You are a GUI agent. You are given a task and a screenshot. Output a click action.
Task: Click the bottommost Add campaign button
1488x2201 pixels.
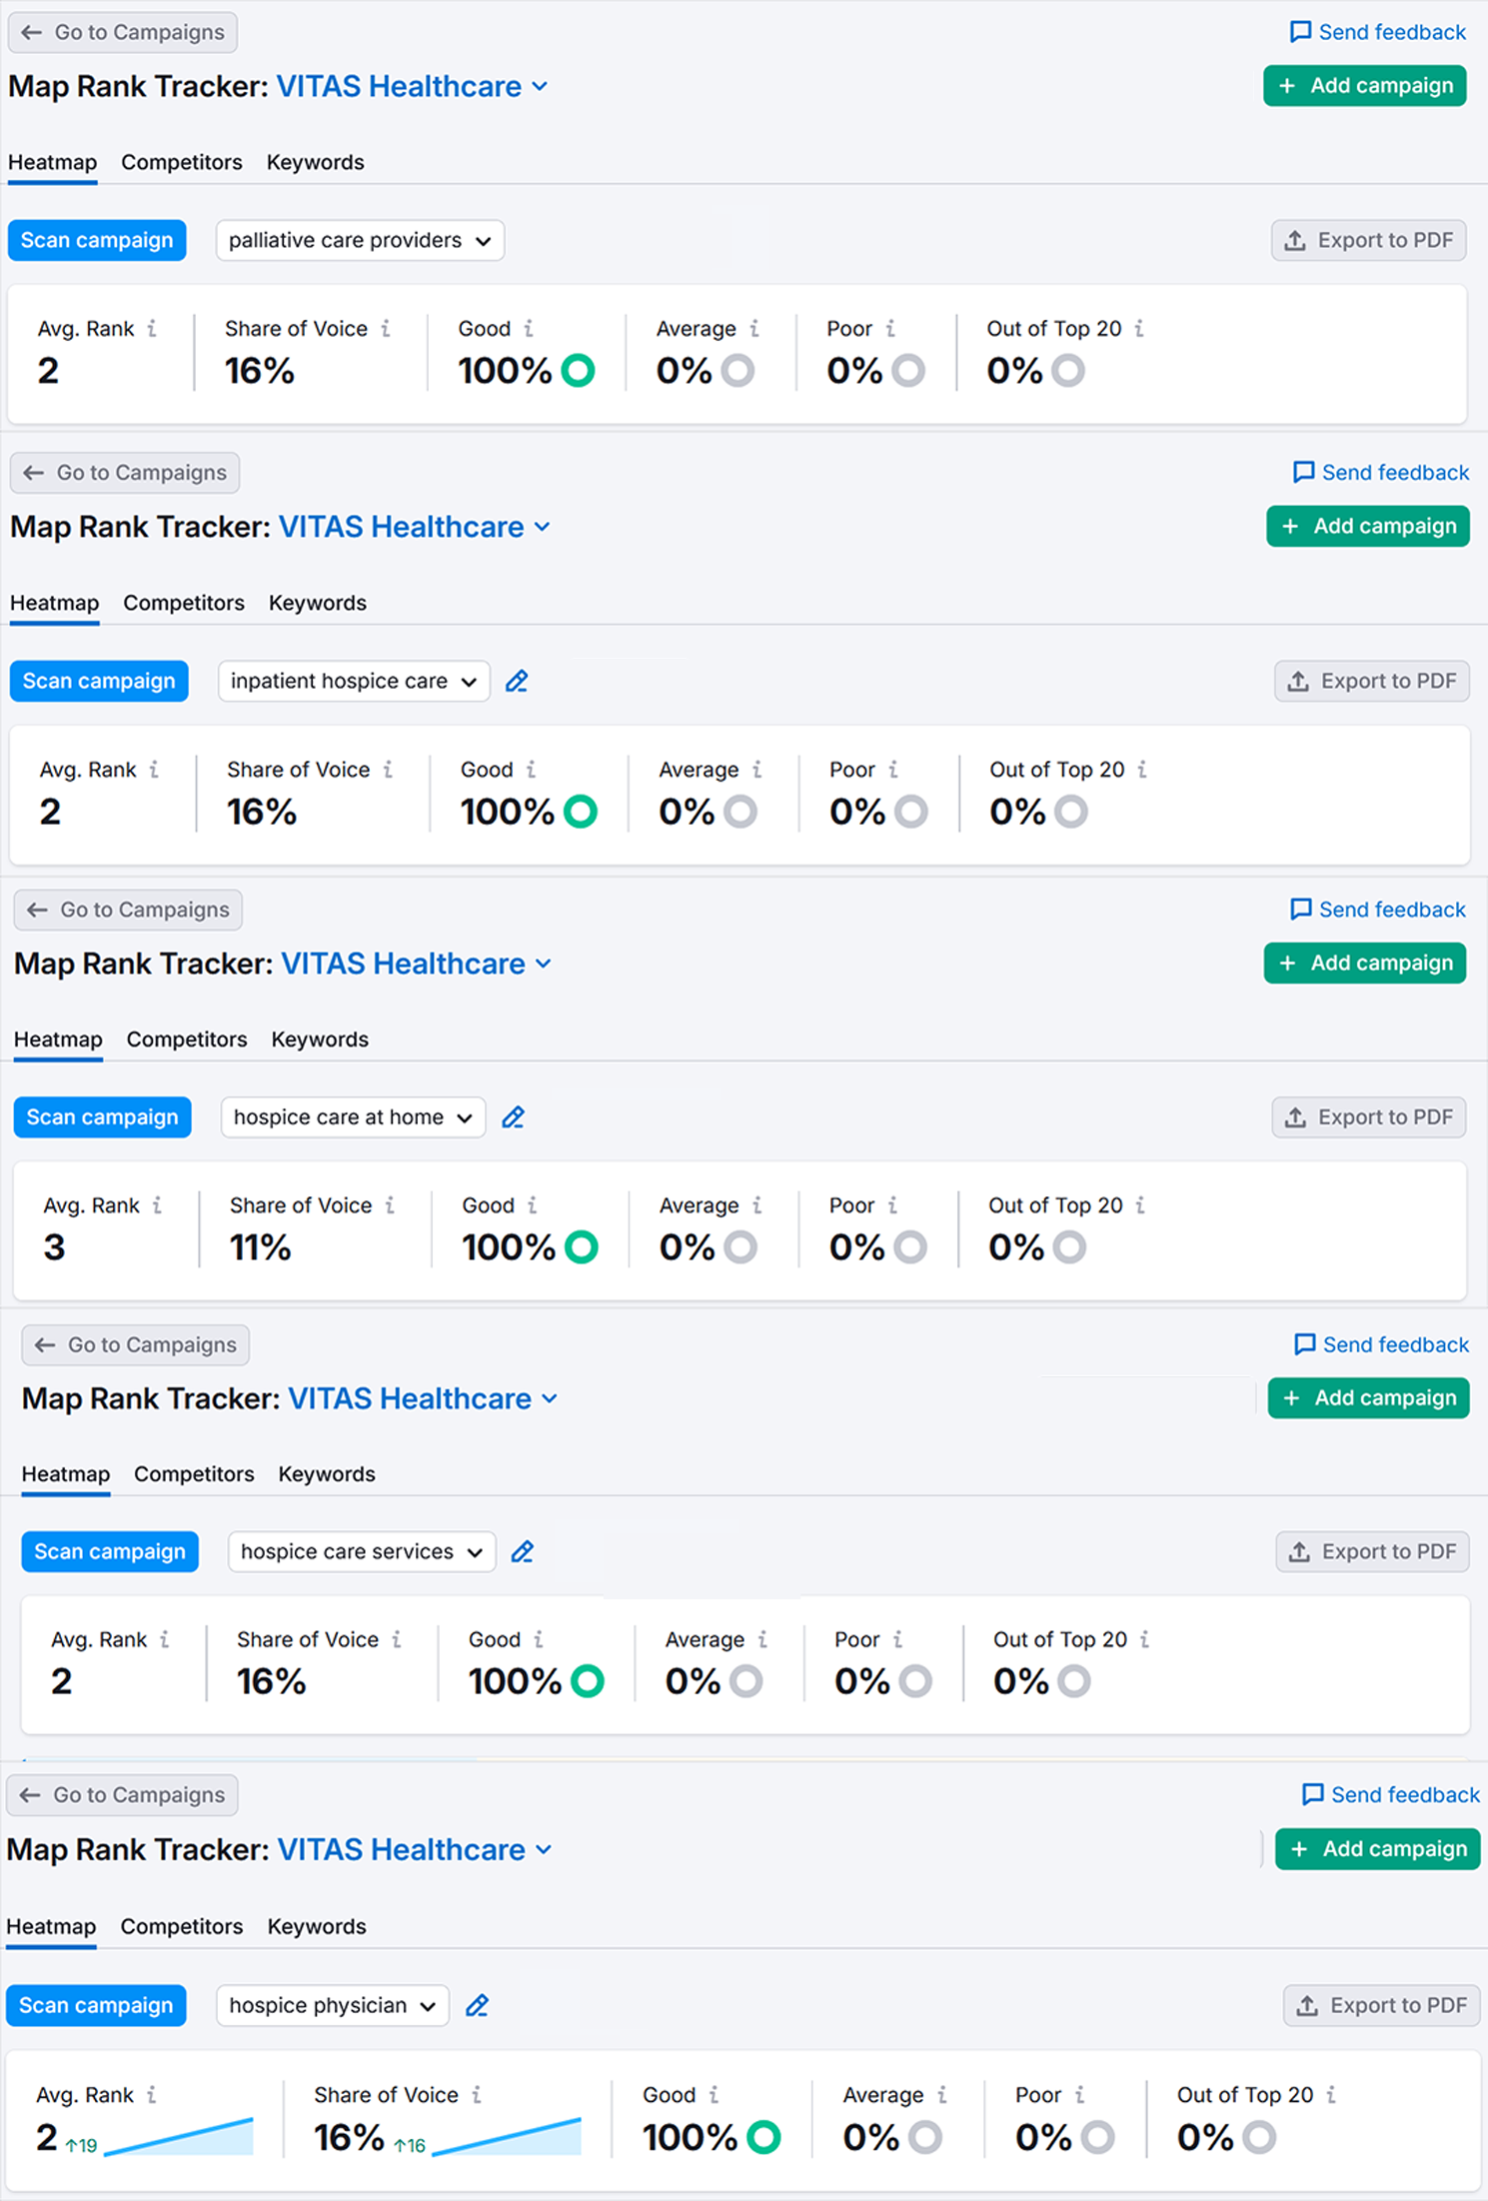[1377, 1849]
